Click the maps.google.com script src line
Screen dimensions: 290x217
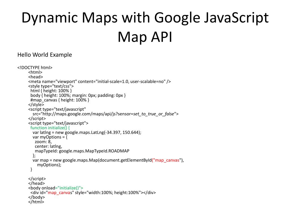tap(106, 114)
